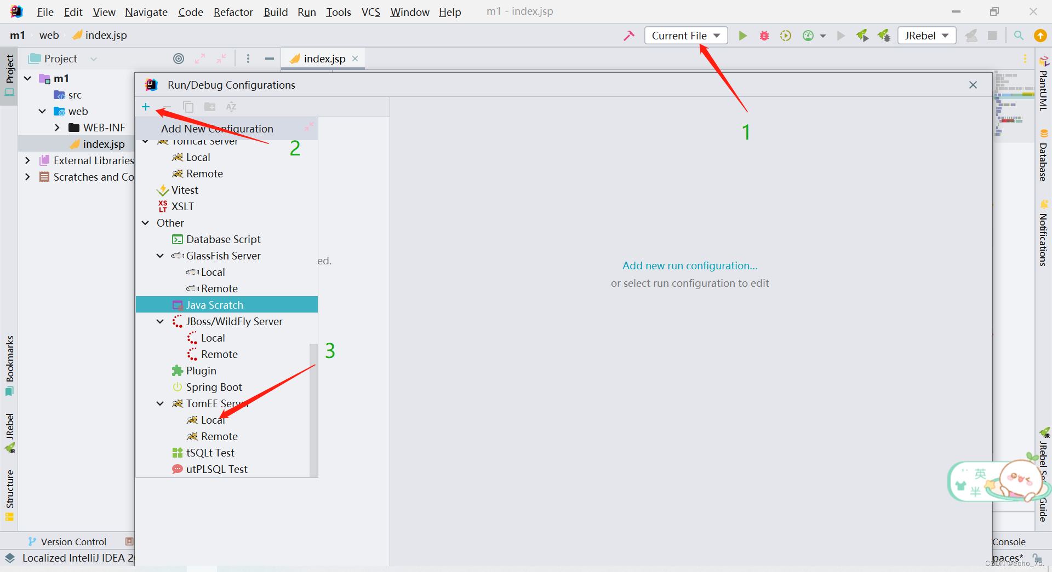The width and height of the screenshot is (1052, 572).
Task: Open the Refactor menu
Action: click(233, 12)
